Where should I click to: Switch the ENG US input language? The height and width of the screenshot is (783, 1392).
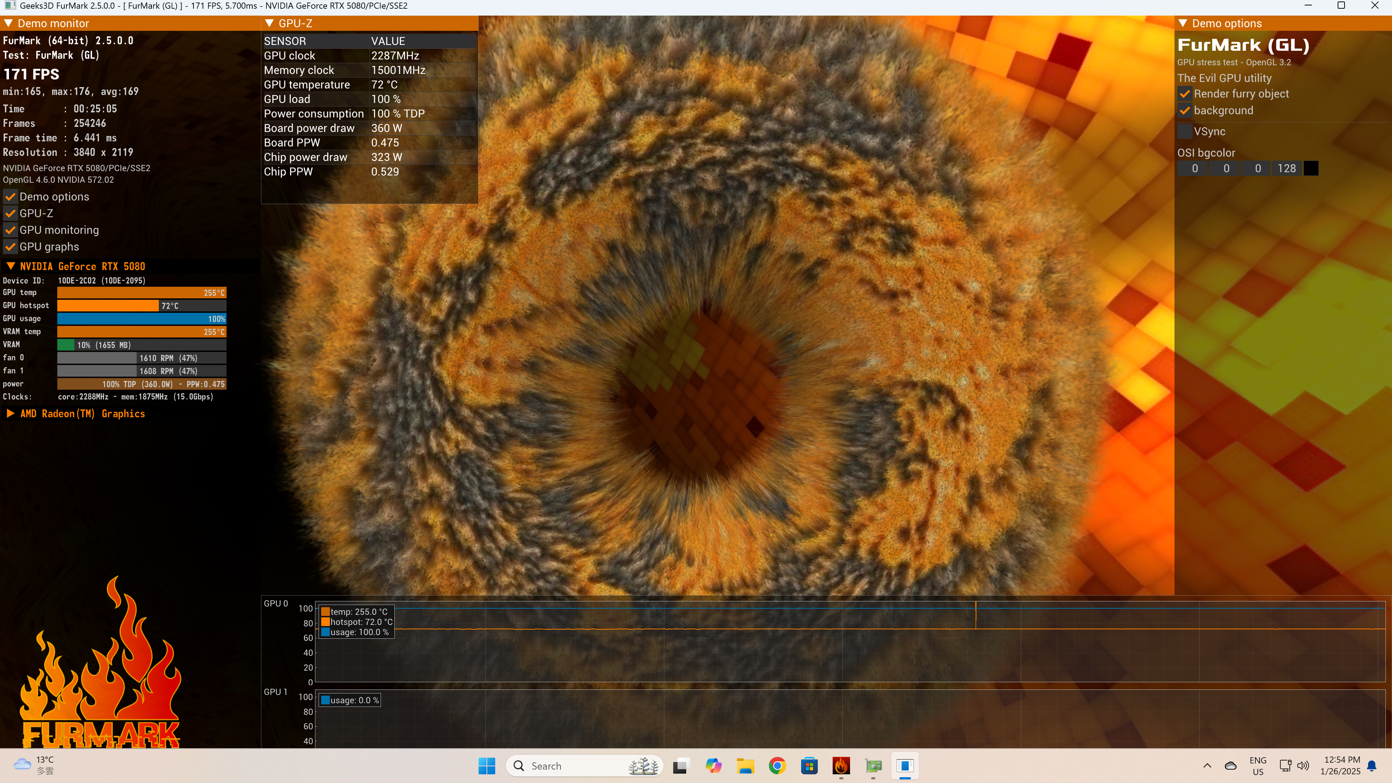point(1258,766)
